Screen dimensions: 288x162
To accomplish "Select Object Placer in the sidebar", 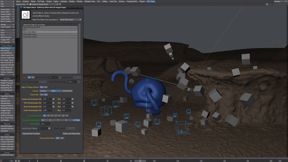I will point(7,48).
